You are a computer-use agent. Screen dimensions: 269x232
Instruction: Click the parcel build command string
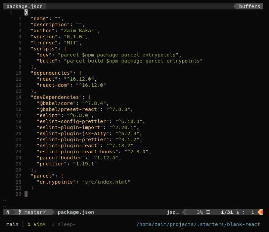(x=133, y=61)
